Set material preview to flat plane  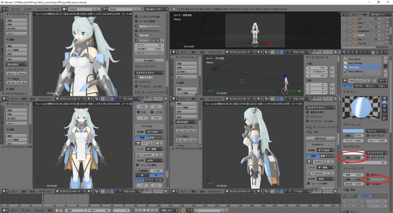tap(385, 98)
